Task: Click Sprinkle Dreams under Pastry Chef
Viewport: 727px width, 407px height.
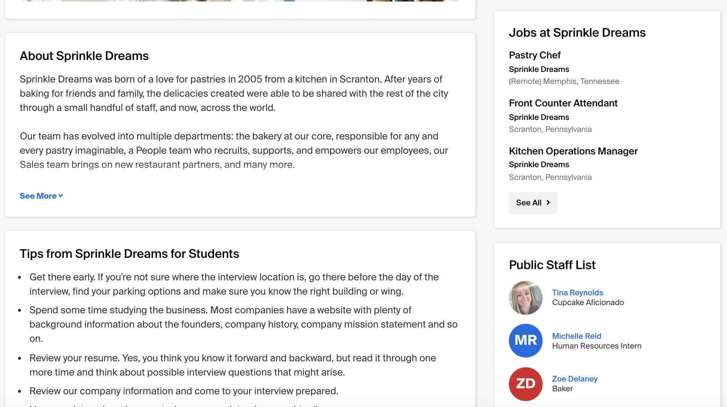Action: [539, 69]
